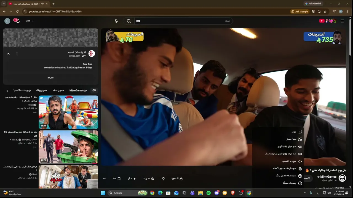Open the Windows Start menu
The width and height of the screenshot is (353, 198).
(103, 193)
